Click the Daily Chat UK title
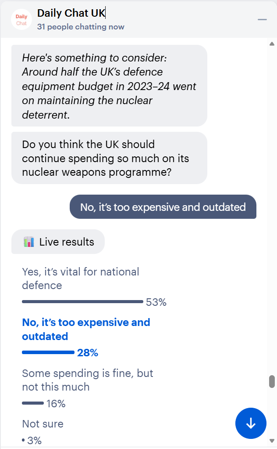This screenshot has height=449, width=277. 71,13
